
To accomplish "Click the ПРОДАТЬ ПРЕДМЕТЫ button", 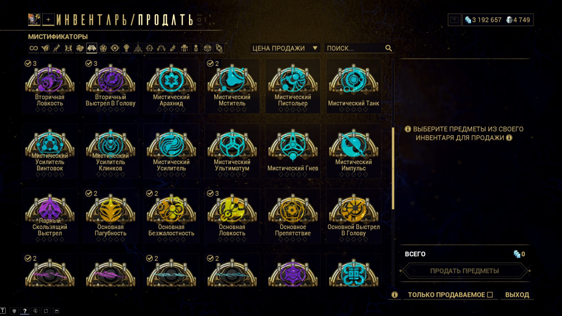I will (x=465, y=271).
